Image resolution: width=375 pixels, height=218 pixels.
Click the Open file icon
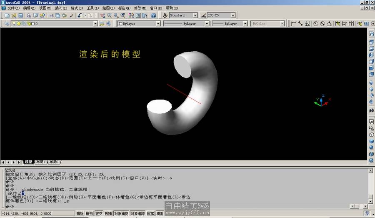(14, 15)
